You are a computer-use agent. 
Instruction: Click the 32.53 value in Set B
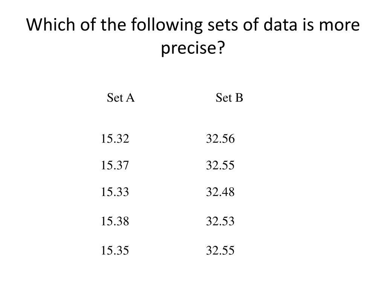pyautogui.click(x=220, y=221)
